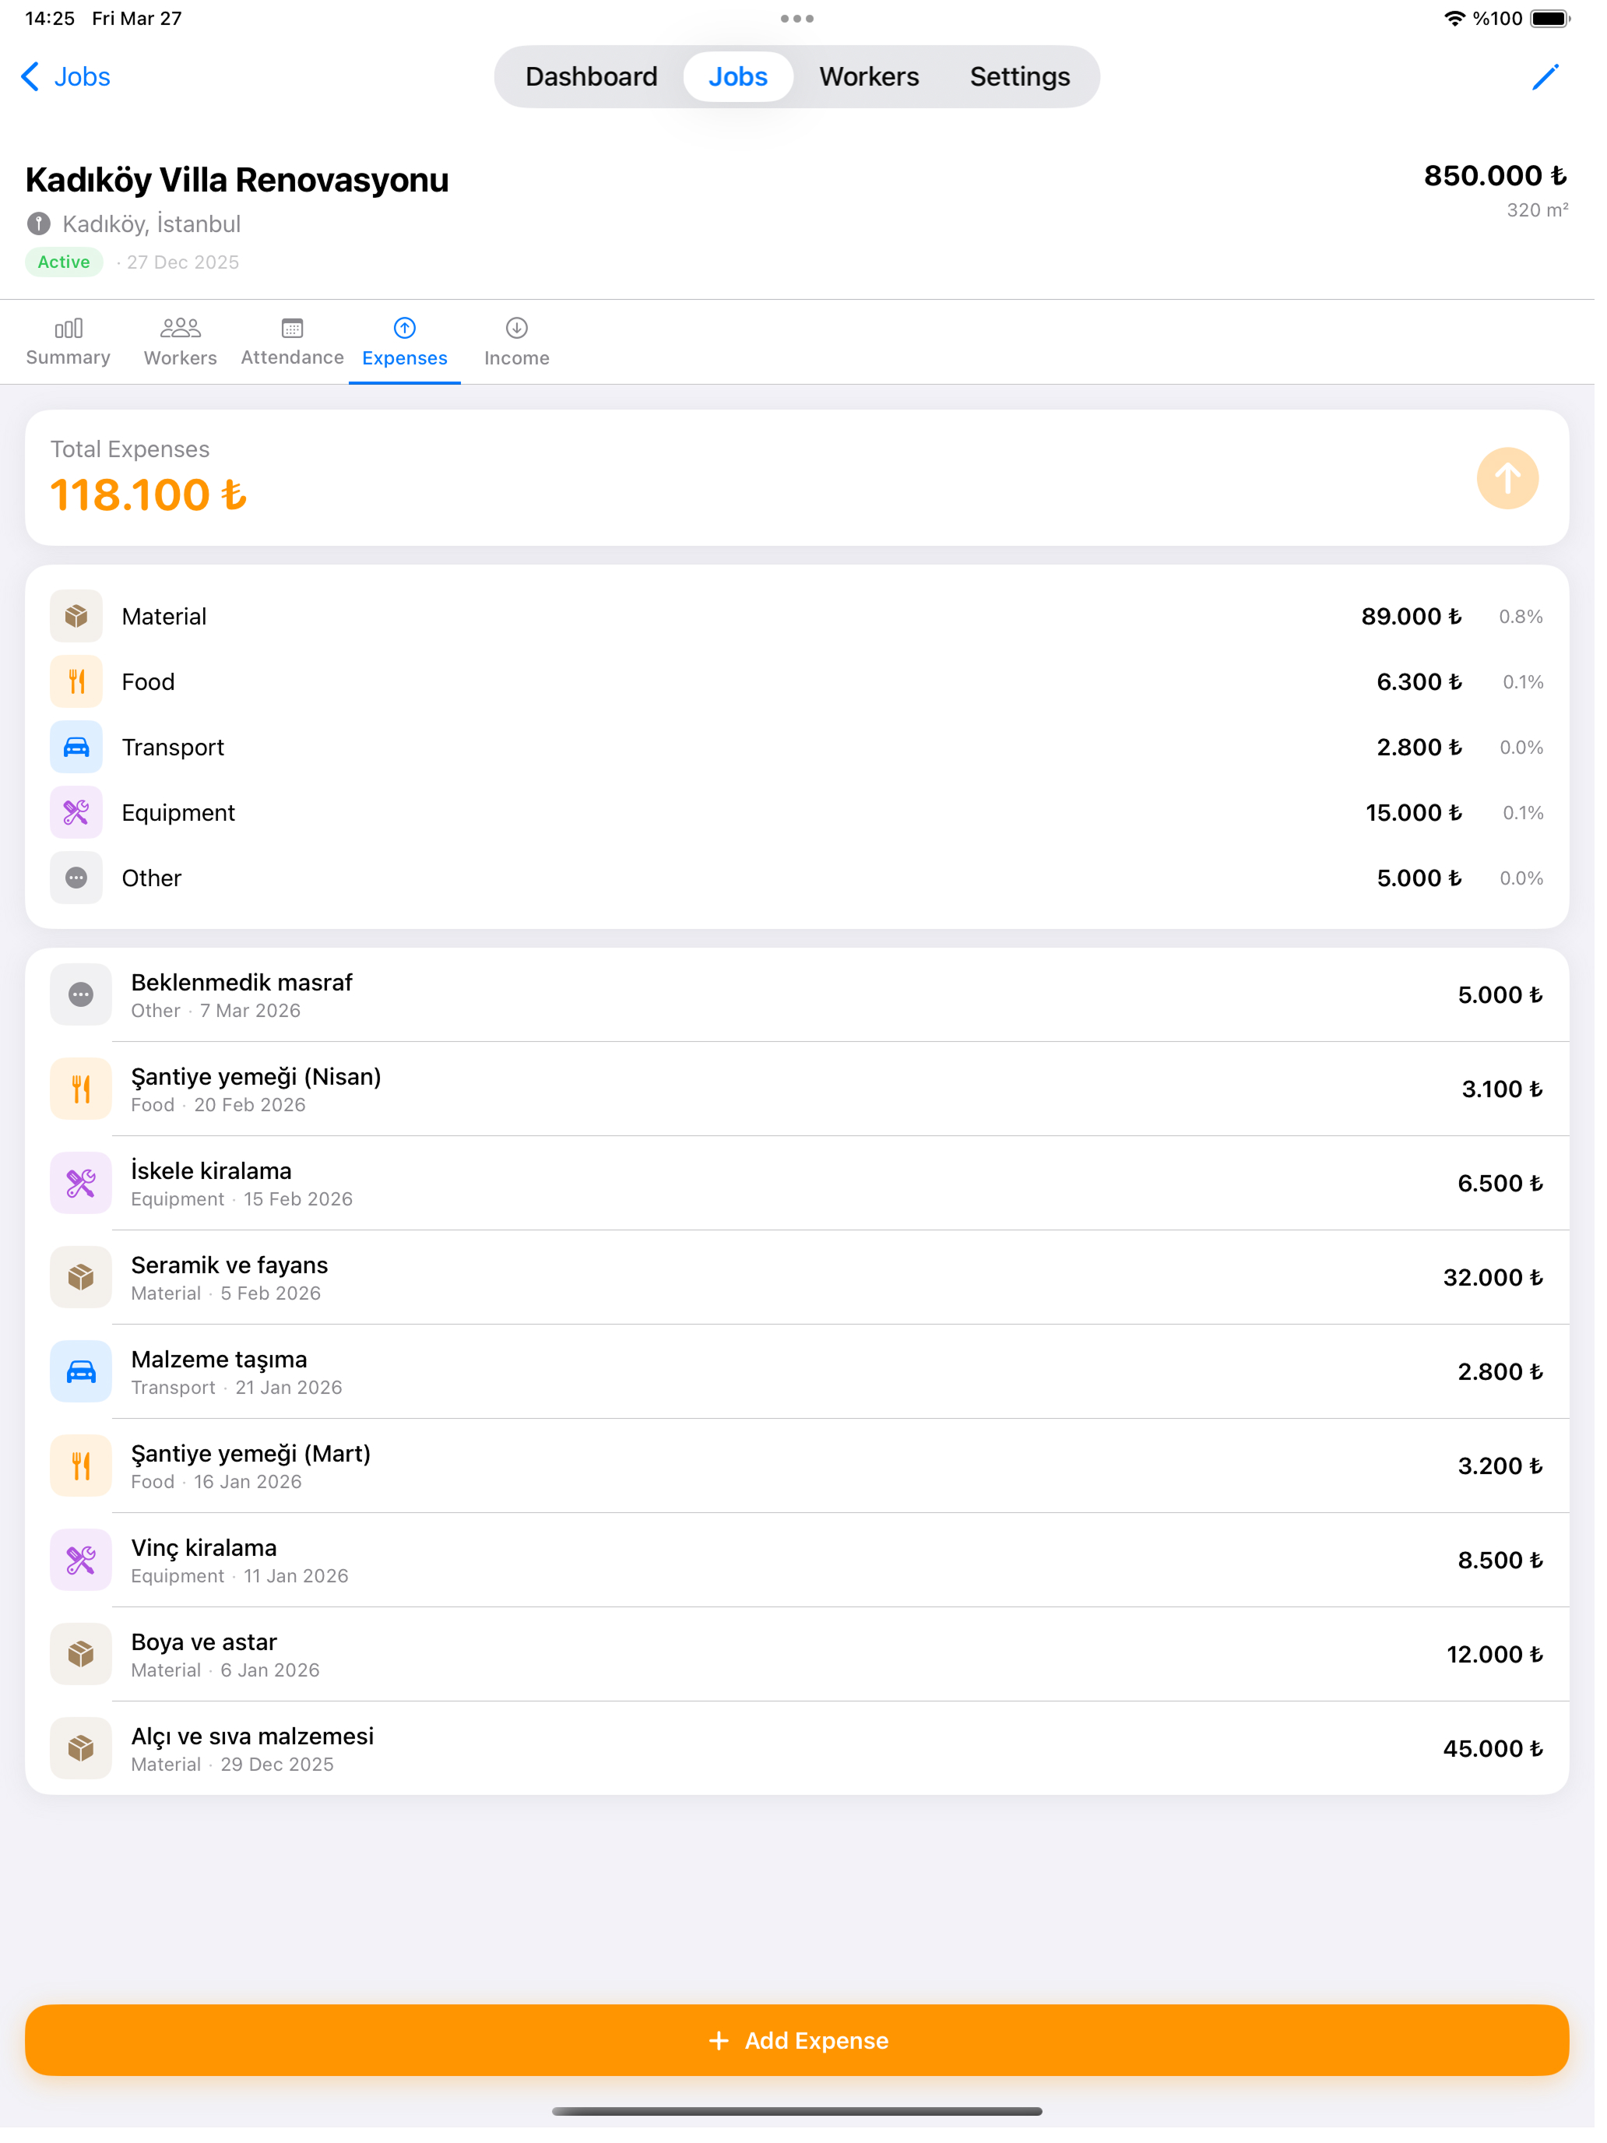Open the Summary tab

tap(68, 342)
